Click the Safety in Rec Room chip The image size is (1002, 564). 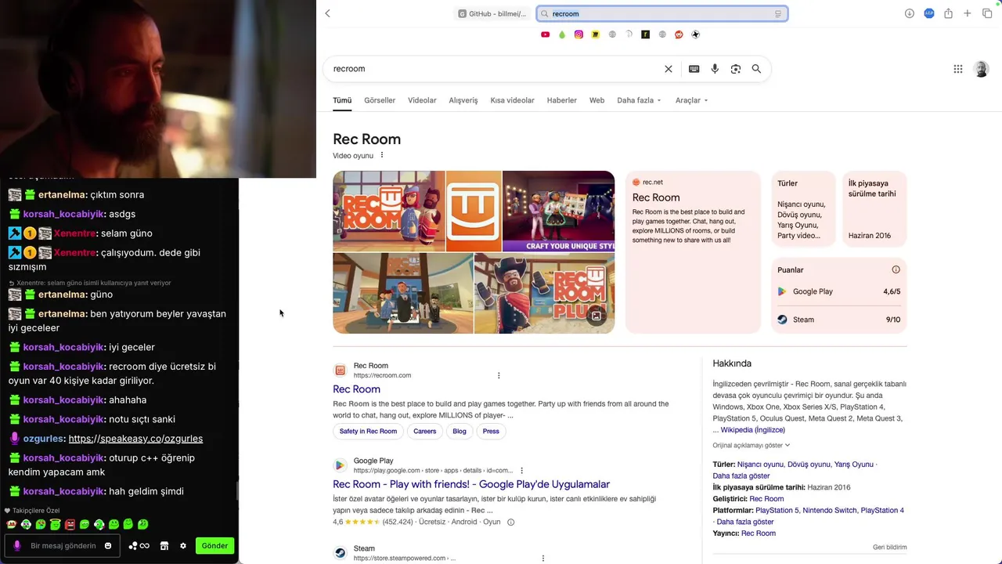[368, 431]
